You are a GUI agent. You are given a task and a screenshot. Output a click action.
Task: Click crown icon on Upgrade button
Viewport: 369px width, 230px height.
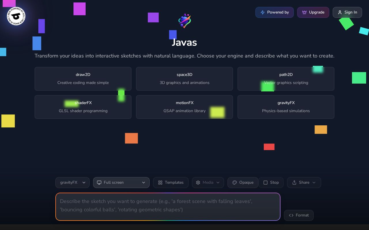[x=304, y=12]
